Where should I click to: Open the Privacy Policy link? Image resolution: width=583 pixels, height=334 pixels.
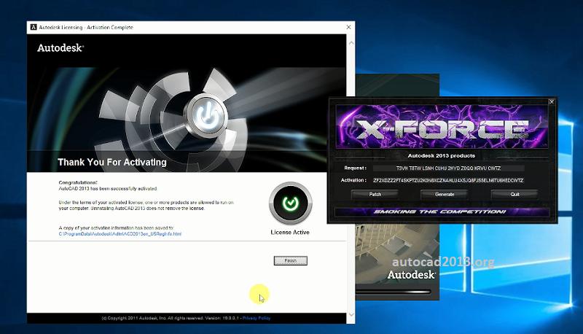point(257,318)
